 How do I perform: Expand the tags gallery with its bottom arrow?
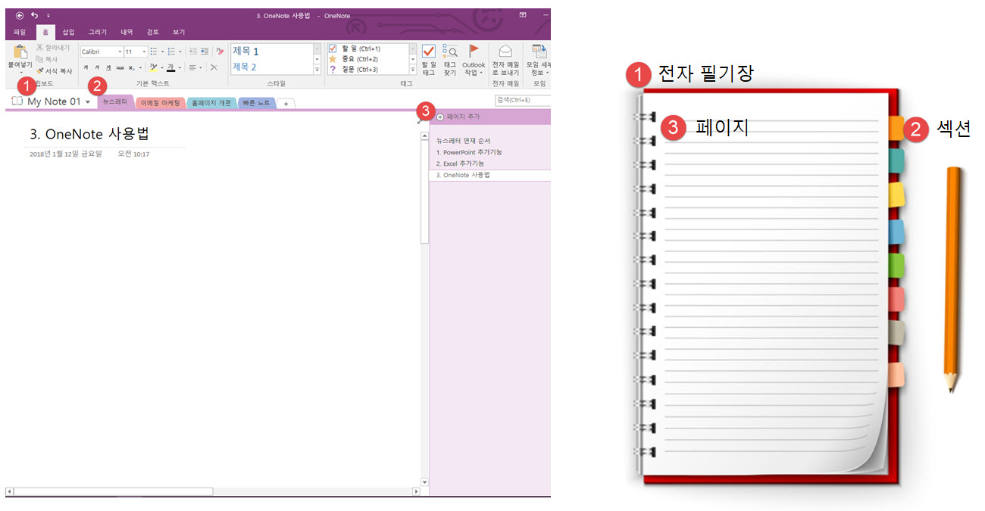pyautogui.click(x=413, y=70)
